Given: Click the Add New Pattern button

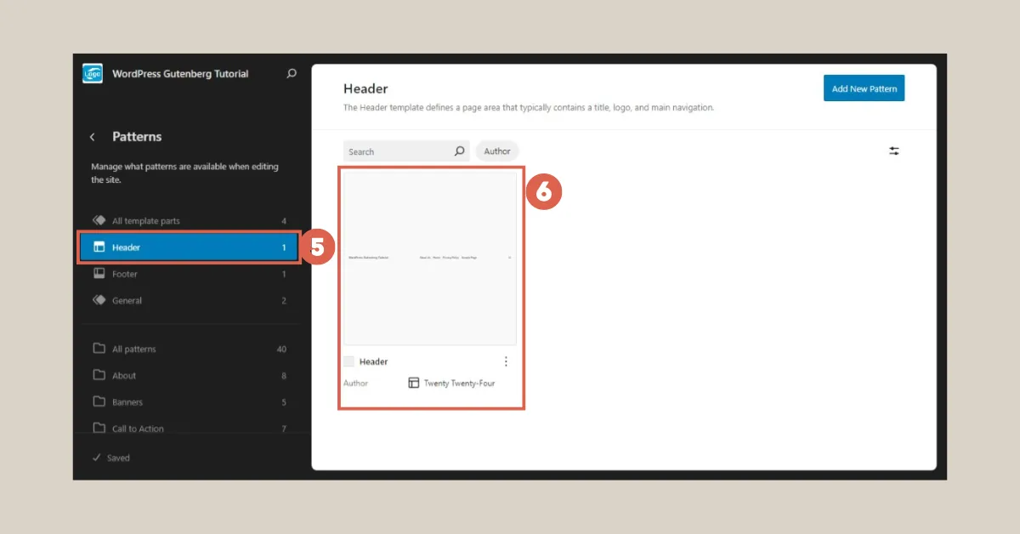Looking at the screenshot, I should tap(864, 88).
